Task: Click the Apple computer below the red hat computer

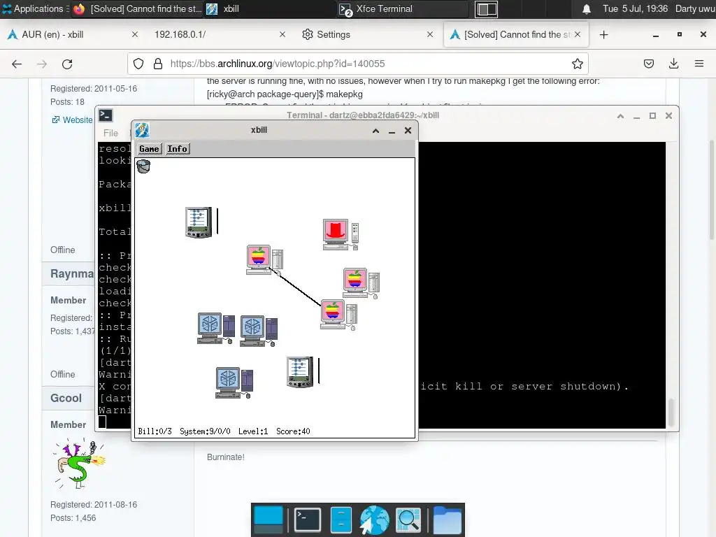Action: click(361, 283)
